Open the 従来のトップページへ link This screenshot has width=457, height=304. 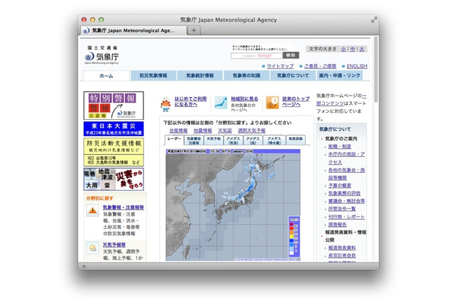click(x=296, y=101)
